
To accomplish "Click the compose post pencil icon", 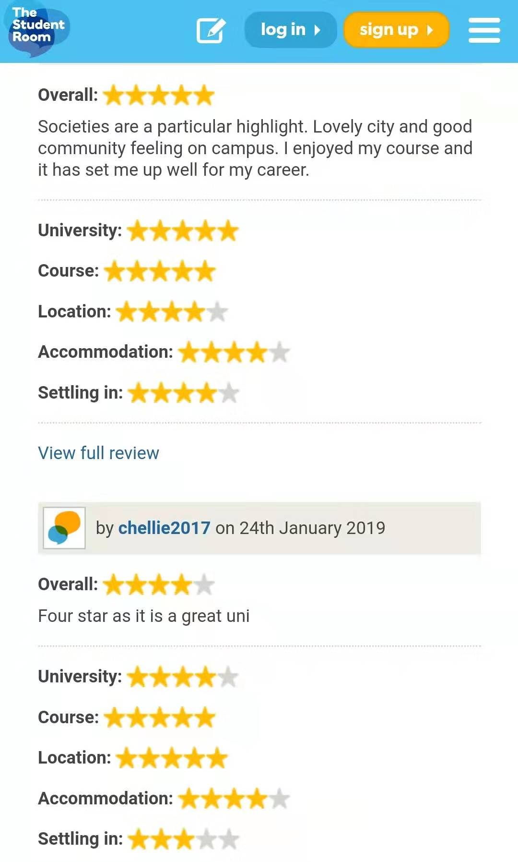I will point(211,30).
